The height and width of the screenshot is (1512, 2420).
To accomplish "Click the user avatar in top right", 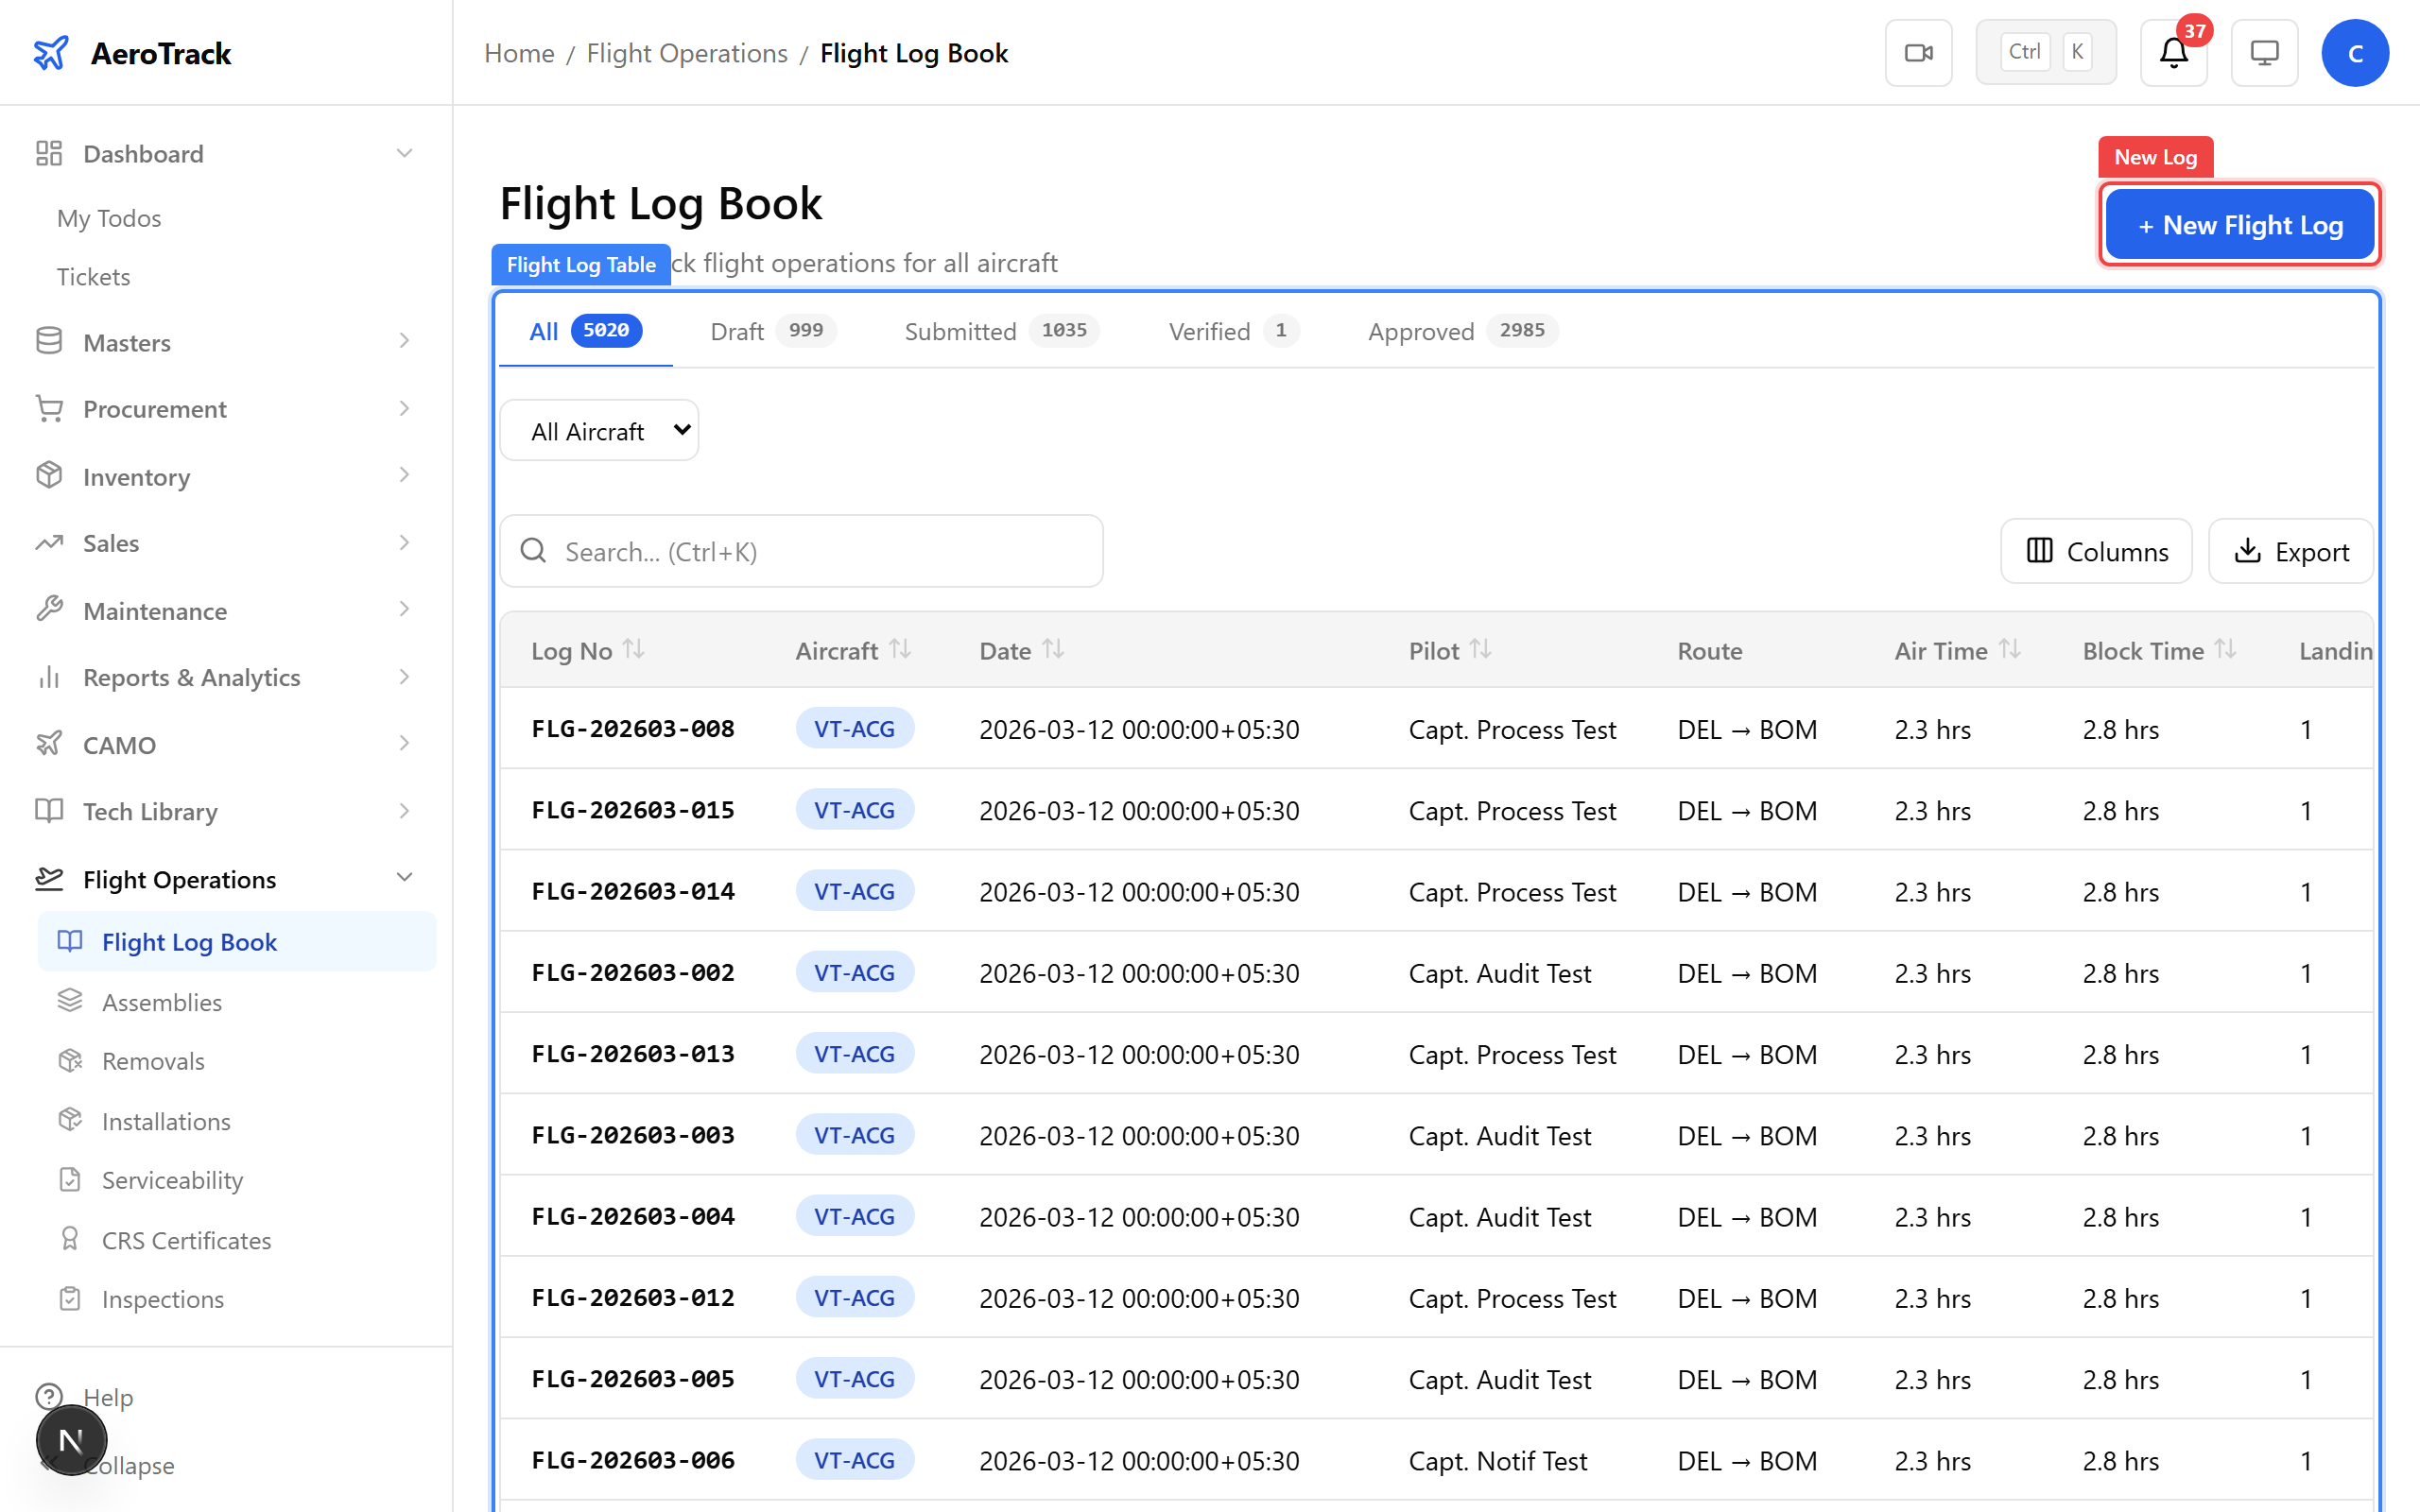I will [2355, 52].
